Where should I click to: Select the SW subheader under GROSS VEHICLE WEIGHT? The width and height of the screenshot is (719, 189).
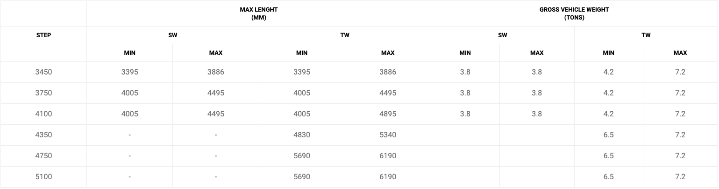click(x=502, y=35)
